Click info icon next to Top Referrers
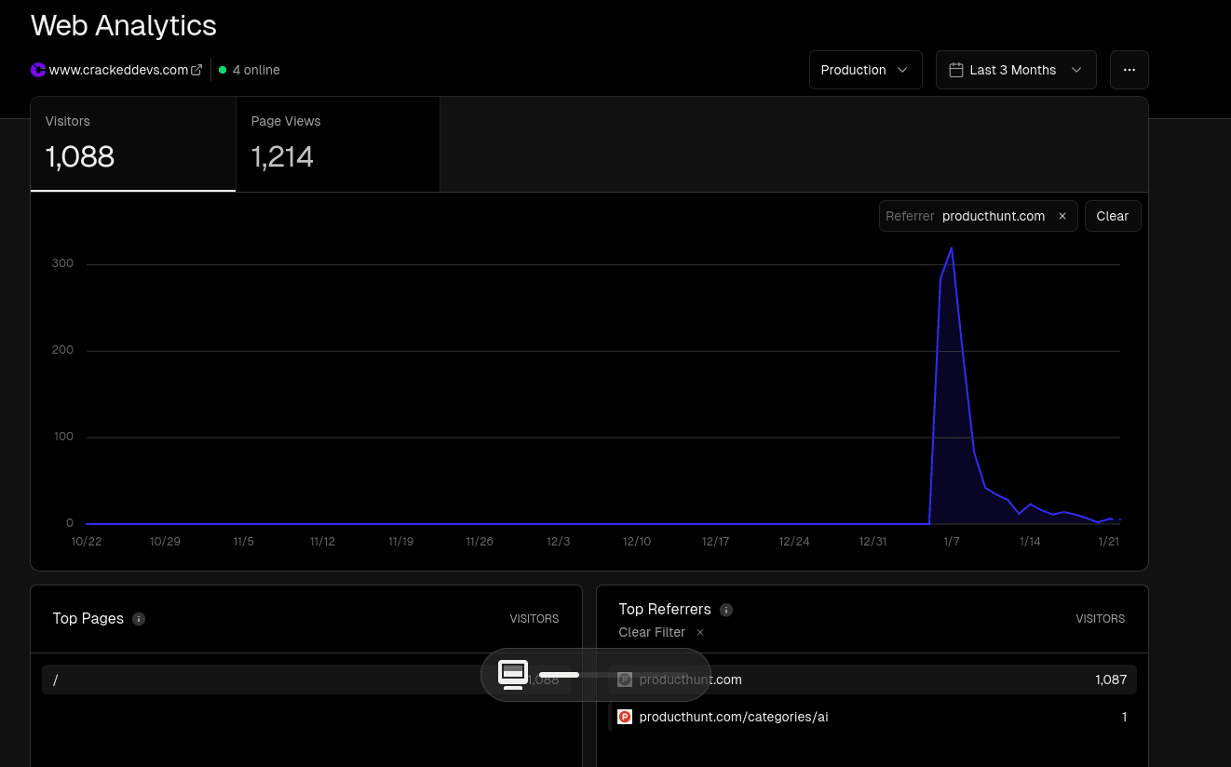Viewport: 1231px width, 767px height. (726, 610)
